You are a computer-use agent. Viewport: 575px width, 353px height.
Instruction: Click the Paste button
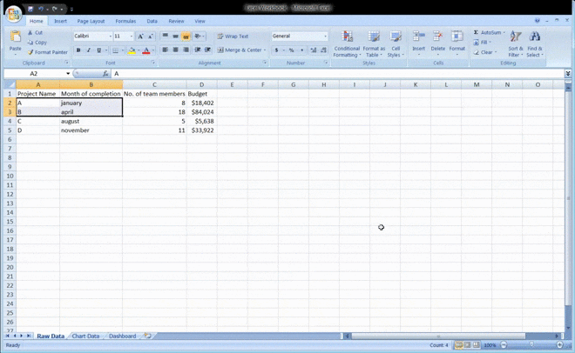point(15,41)
